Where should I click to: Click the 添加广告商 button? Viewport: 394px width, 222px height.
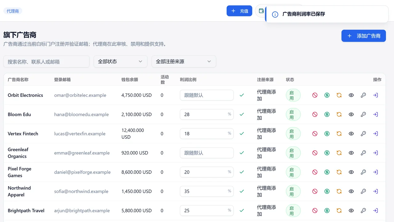pos(364,36)
